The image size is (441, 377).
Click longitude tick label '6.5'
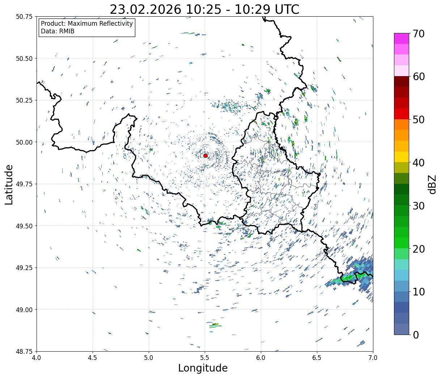317,358
